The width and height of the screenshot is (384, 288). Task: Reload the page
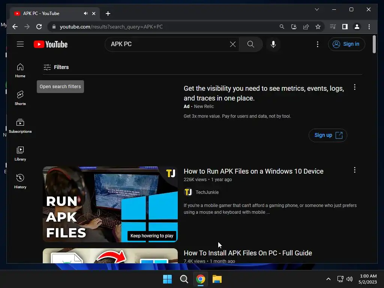(x=39, y=27)
